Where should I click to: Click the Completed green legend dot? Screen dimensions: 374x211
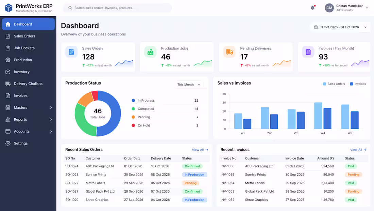tap(133, 109)
